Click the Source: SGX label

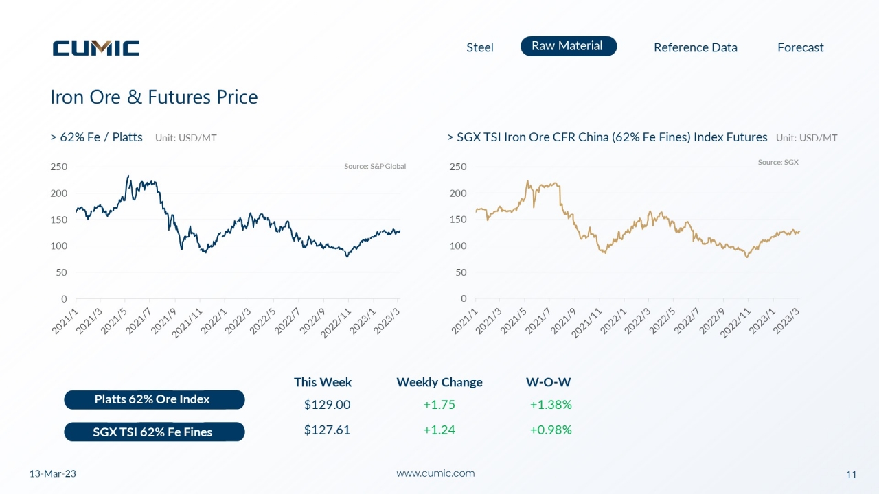[778, 163]
